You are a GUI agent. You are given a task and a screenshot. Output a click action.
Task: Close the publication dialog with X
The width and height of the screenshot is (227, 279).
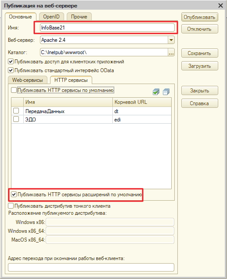click(220, 6)
